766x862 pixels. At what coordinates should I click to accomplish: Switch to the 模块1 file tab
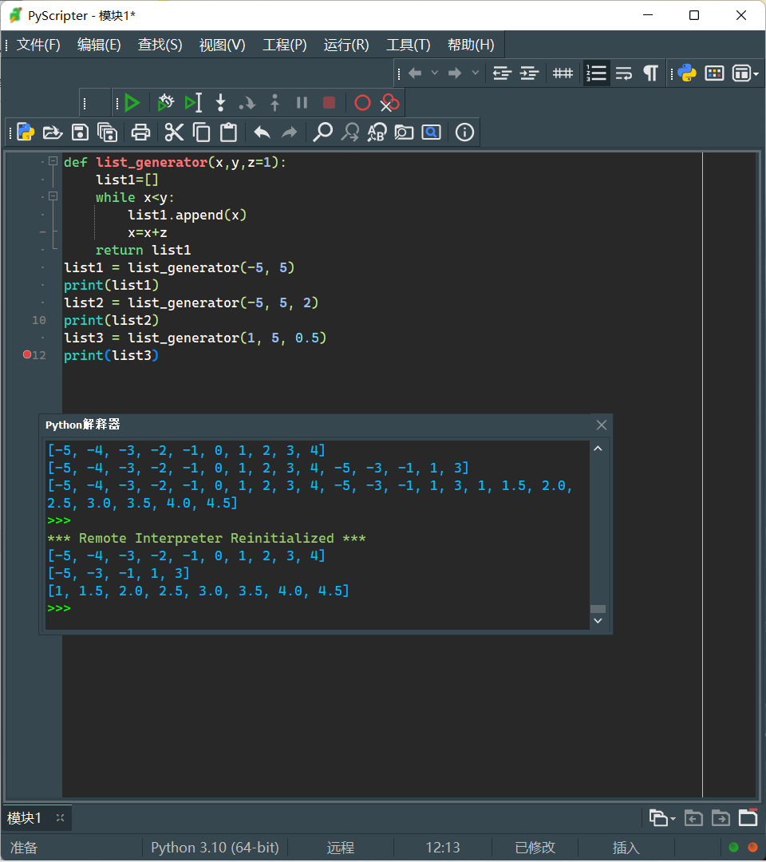tap(25, 818)
